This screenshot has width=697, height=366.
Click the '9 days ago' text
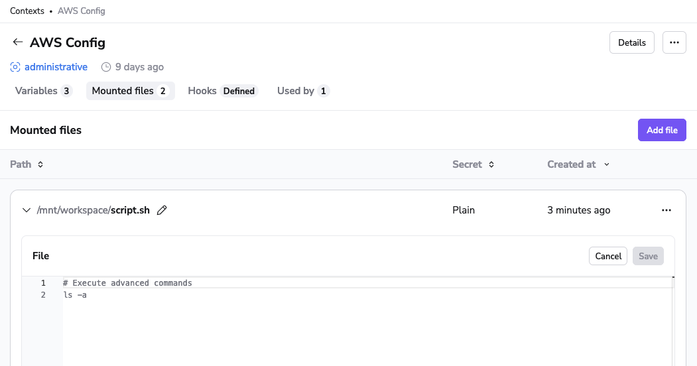pyautogui.click(x=139, y=67)
